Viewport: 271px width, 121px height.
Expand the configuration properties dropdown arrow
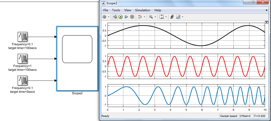[x=109, y=17]
